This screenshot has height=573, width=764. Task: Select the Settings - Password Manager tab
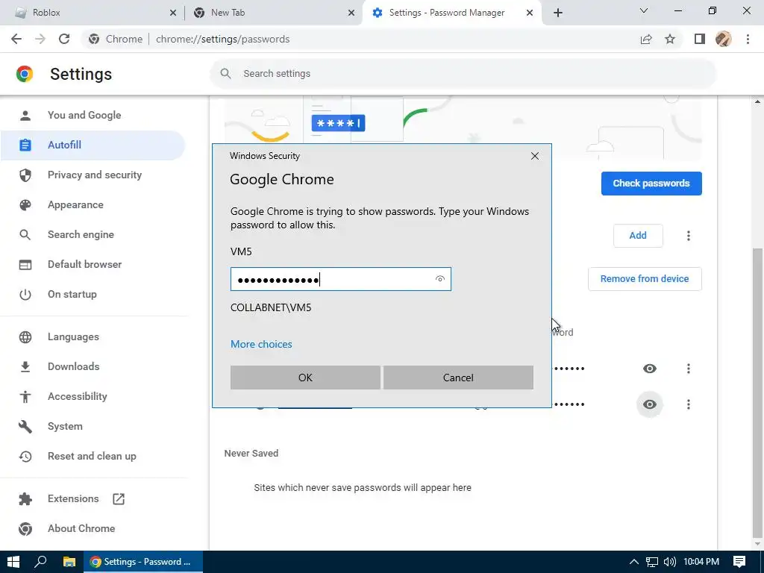451,13
